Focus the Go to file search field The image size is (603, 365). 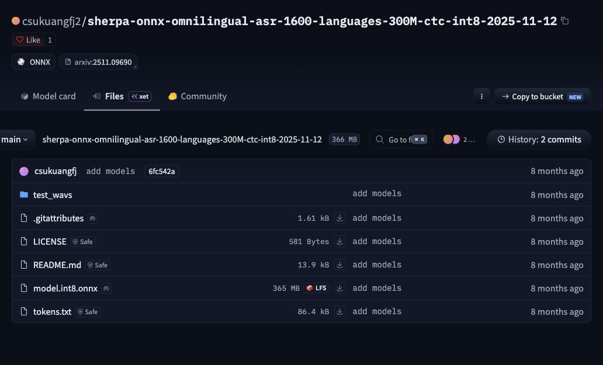pyautogui.click(x=401, y=140)
